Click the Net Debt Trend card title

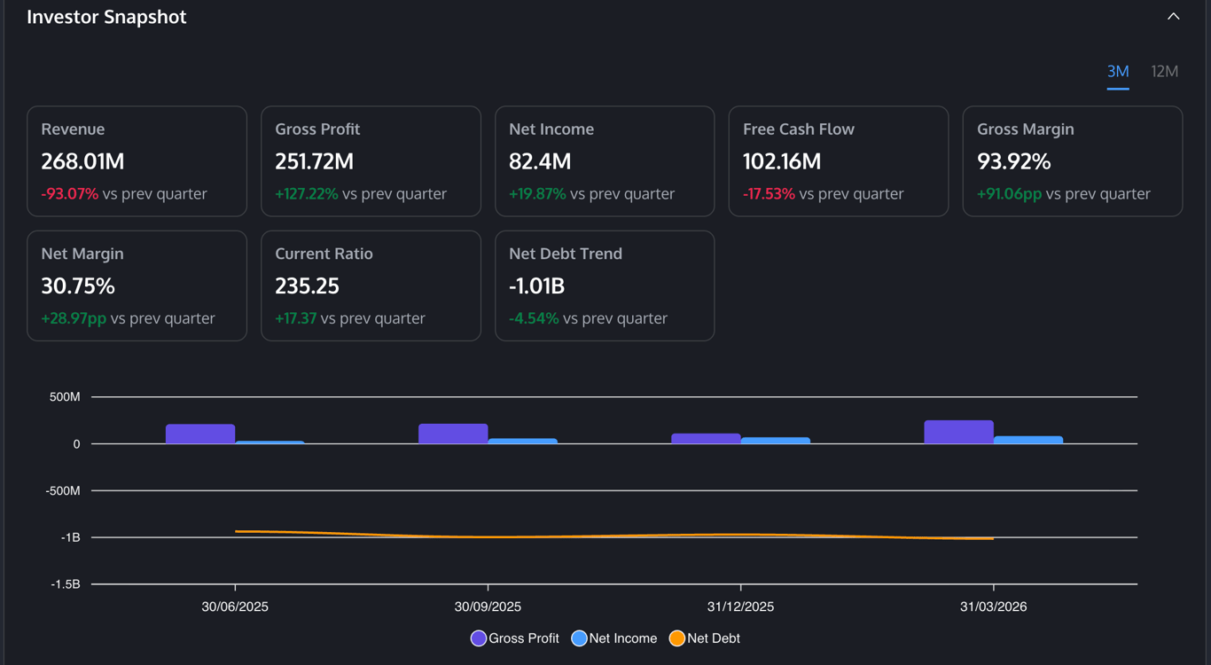coord(566,254)
